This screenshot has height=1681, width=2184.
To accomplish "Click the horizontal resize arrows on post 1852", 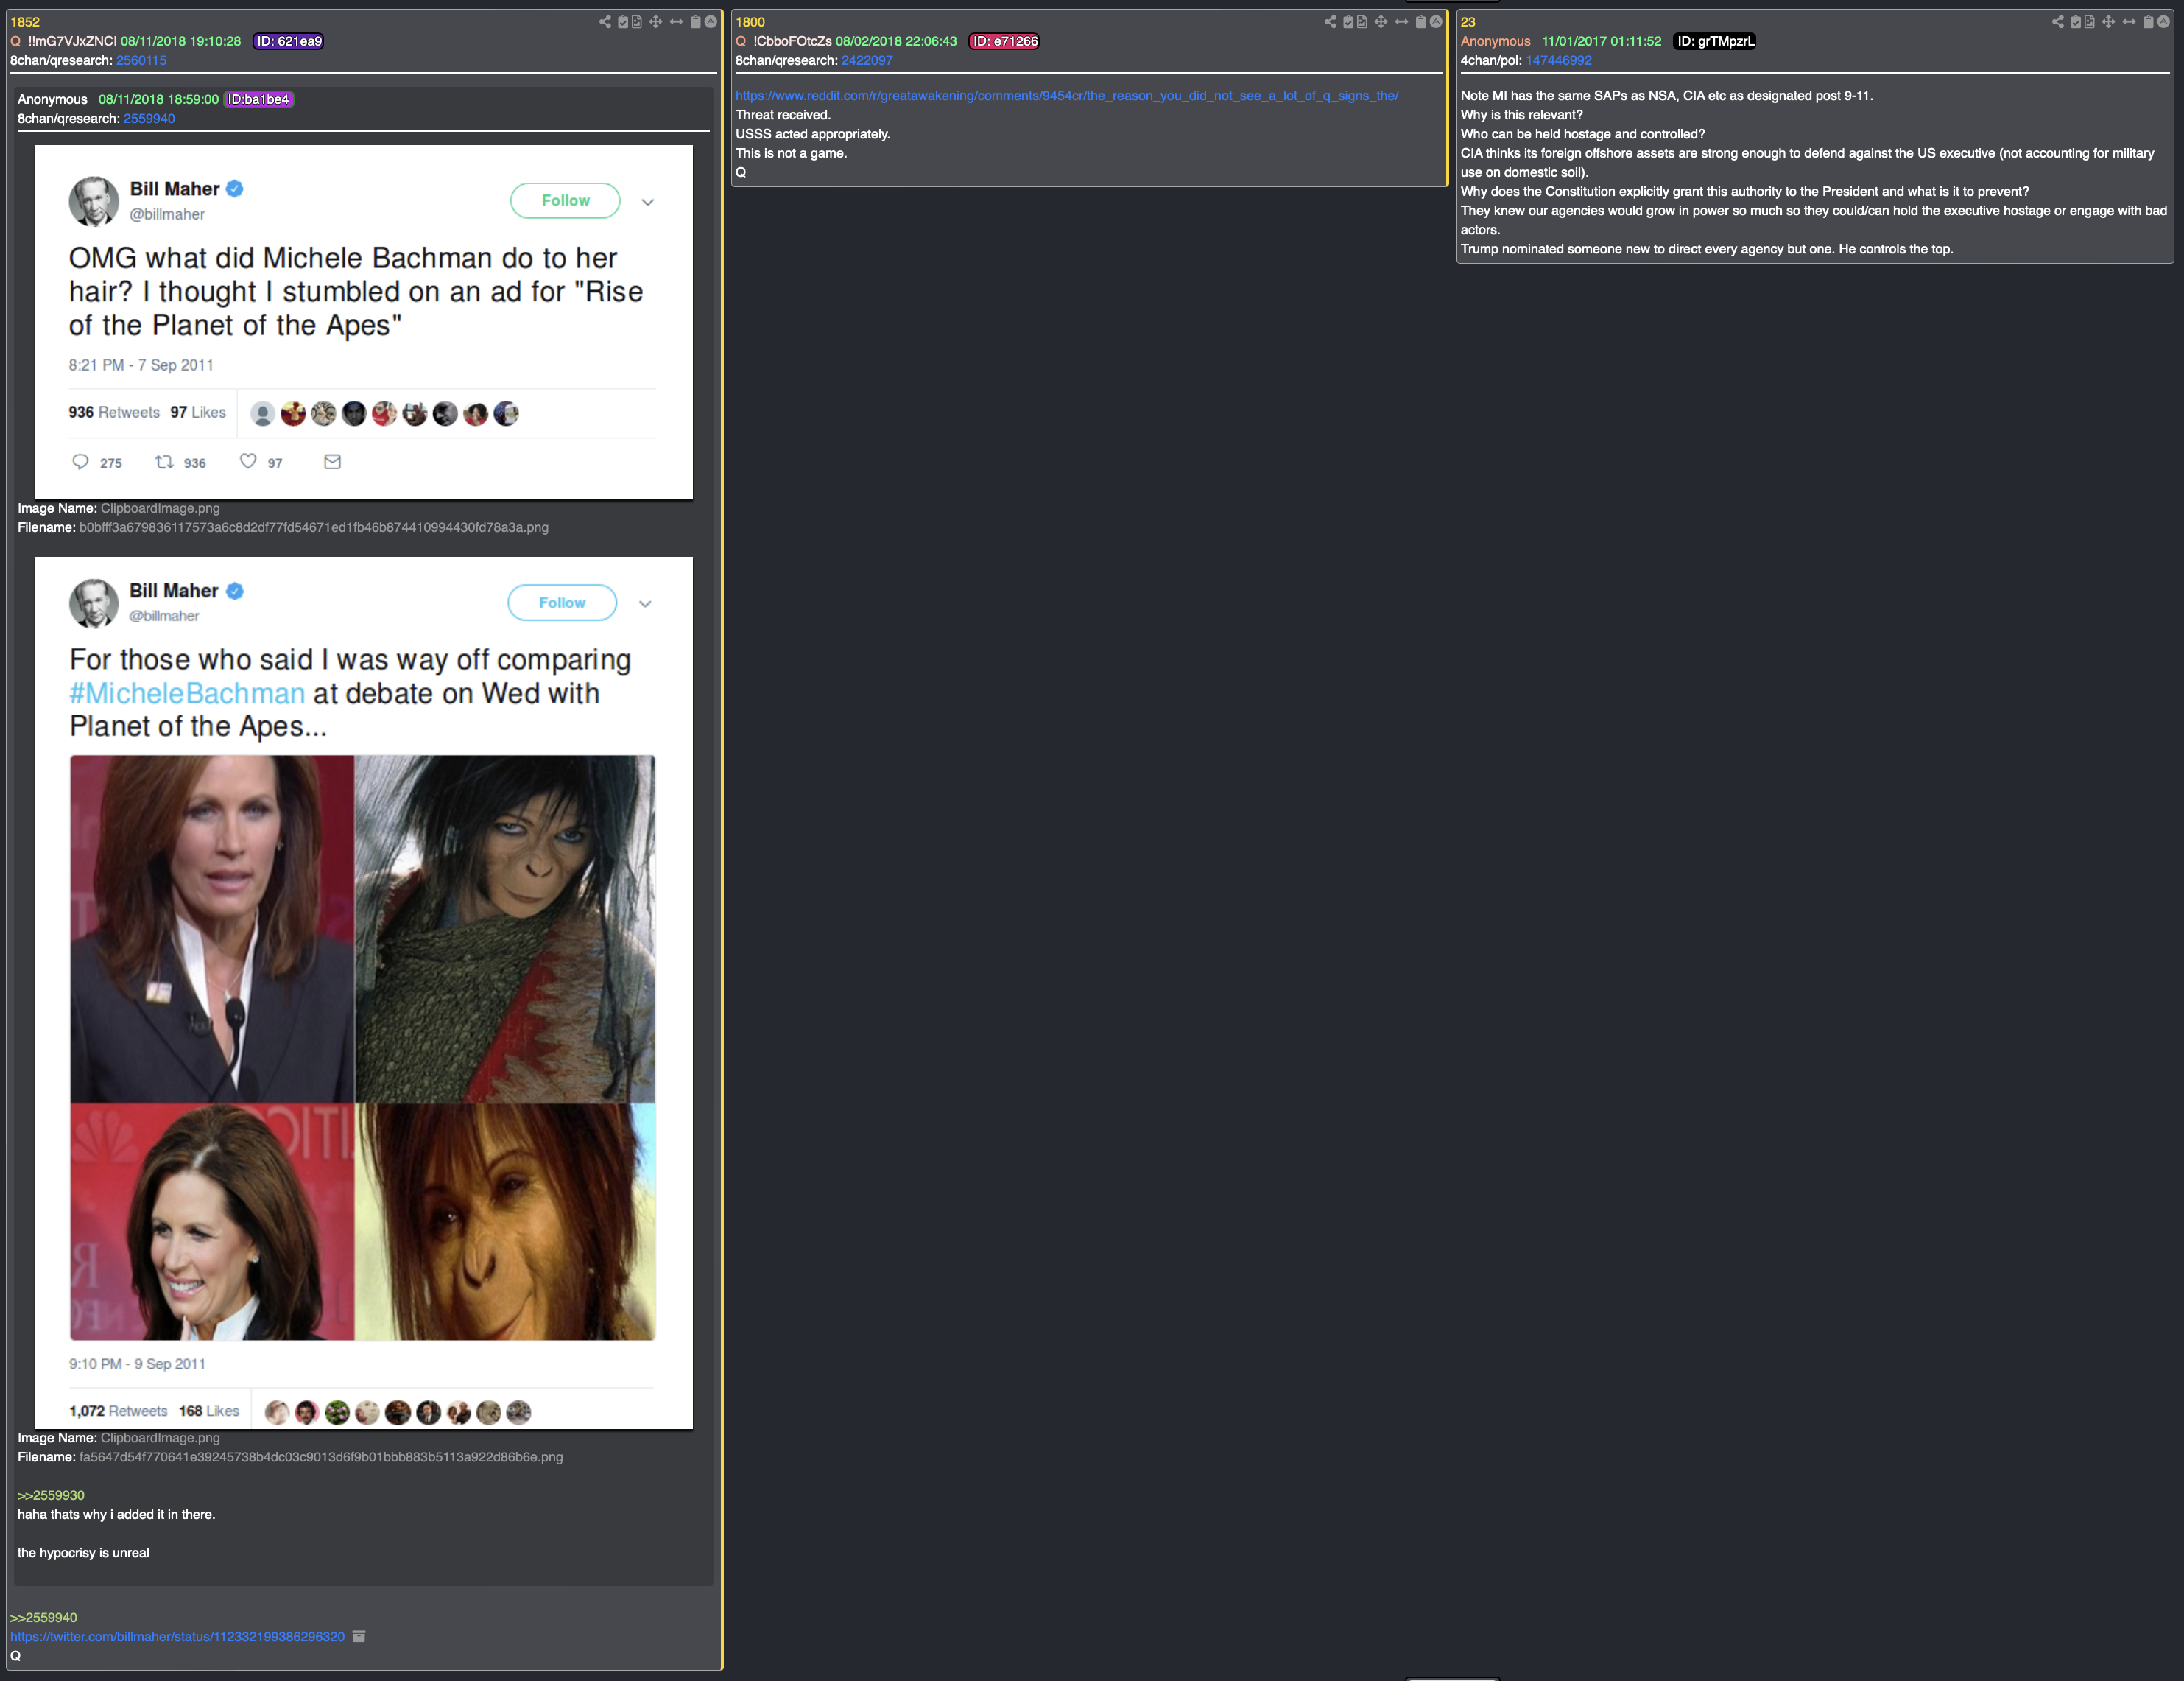I will tap(676, 22).
